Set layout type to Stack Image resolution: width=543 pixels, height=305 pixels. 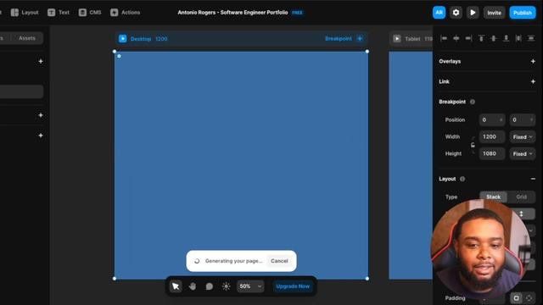(x=493, y=197)
